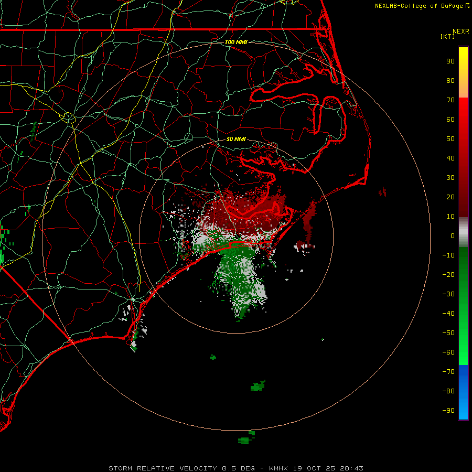472x472 pixels.
Task: Click the 50 NMI range ring label
Action: click(236, 139)
